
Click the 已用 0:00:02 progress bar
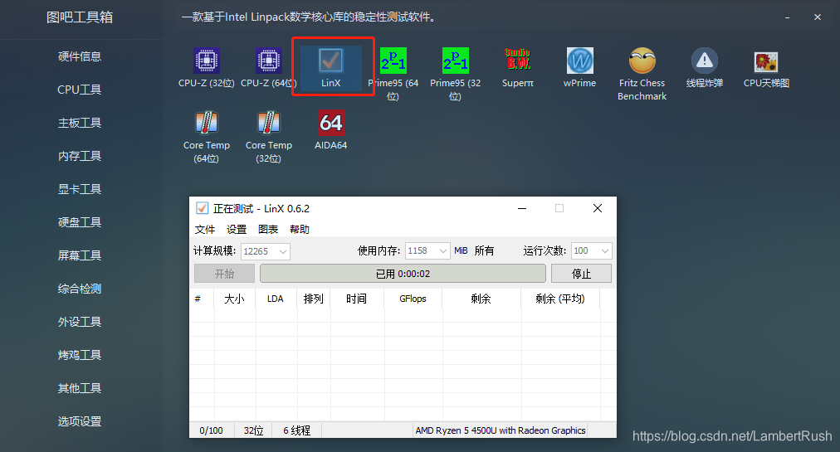(403, 274)
